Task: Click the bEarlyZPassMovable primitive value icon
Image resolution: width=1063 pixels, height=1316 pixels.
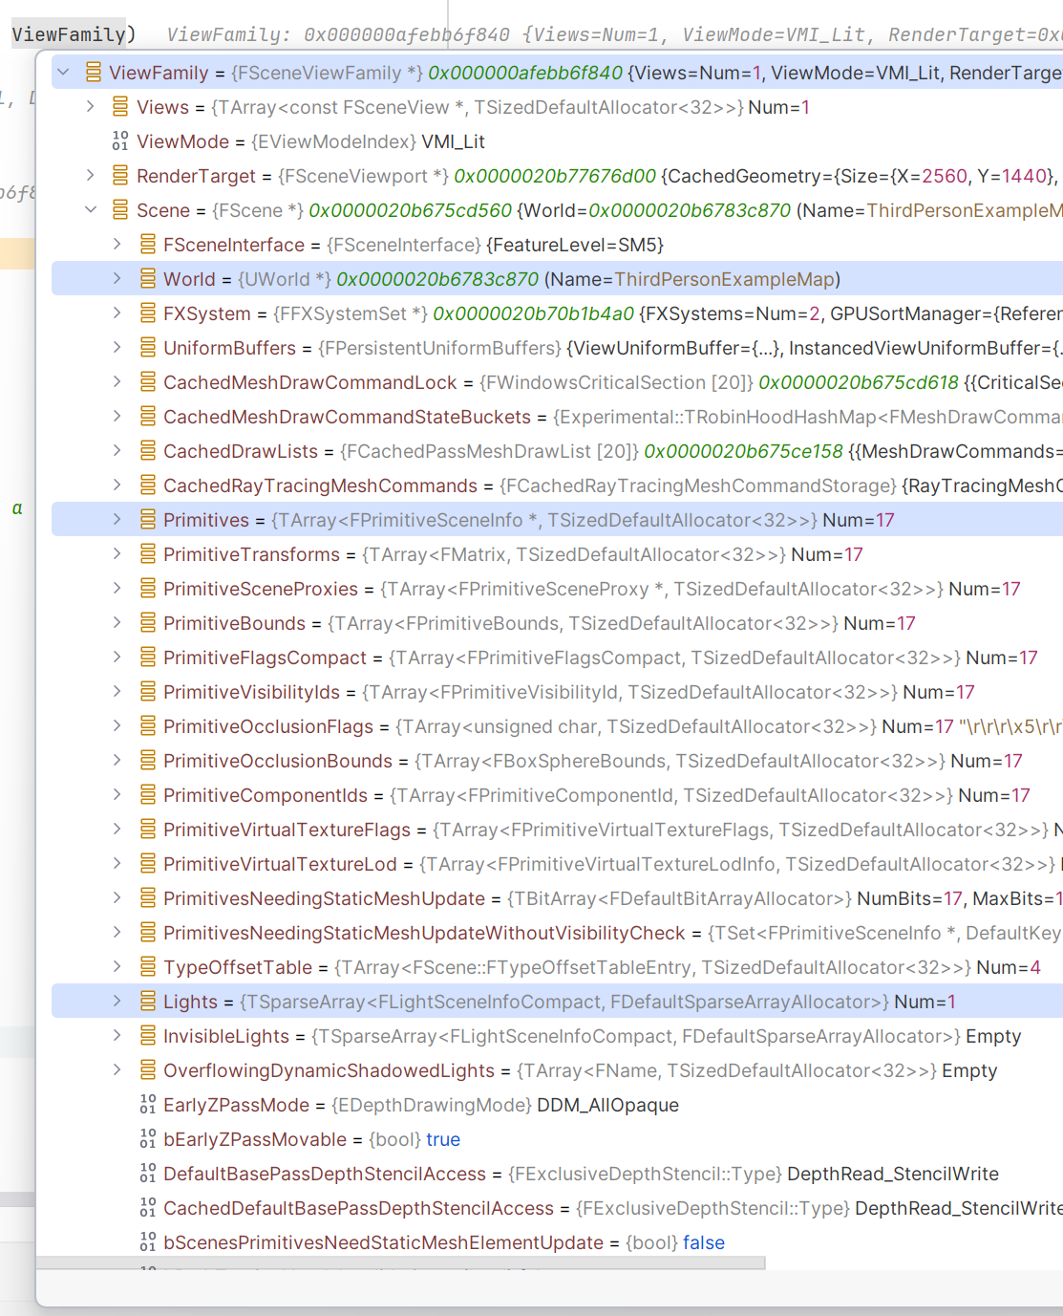Action: [148, 1139]
